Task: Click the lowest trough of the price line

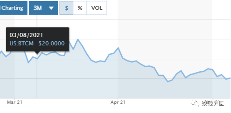Action: coord(168,82)
